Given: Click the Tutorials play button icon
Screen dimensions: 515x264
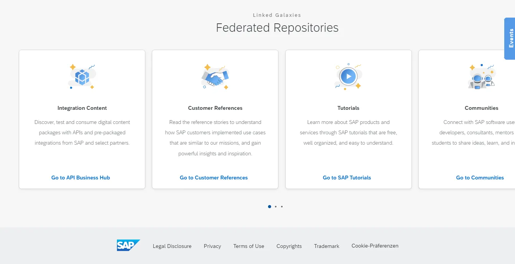Looking at the screenshot, I should point(348,77).
